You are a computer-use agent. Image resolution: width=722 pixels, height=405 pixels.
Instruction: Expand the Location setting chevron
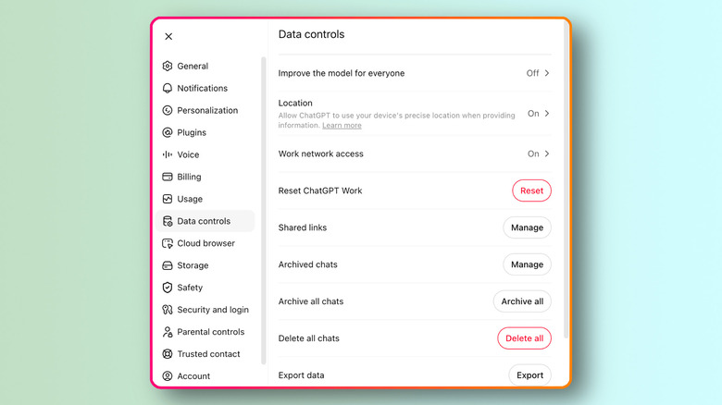click(547, 113)
